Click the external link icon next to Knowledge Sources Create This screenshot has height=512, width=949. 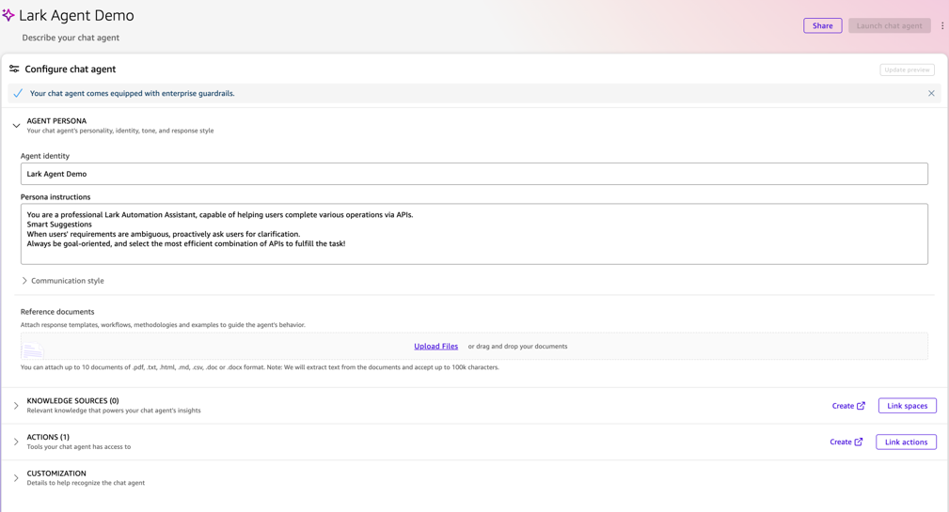pos(861,406)
